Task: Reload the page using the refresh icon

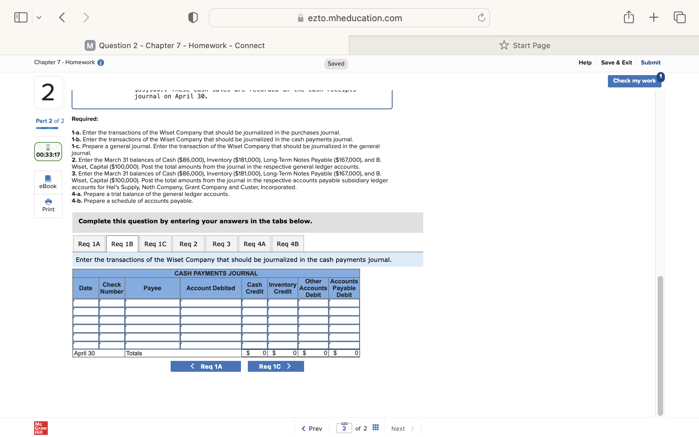Action: click(481, 18)
